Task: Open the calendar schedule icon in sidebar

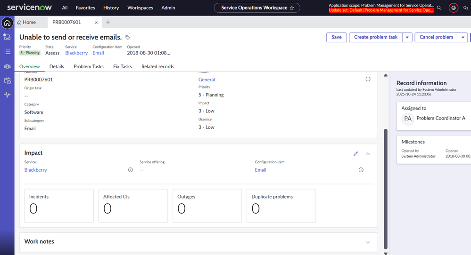Action: 7,80
